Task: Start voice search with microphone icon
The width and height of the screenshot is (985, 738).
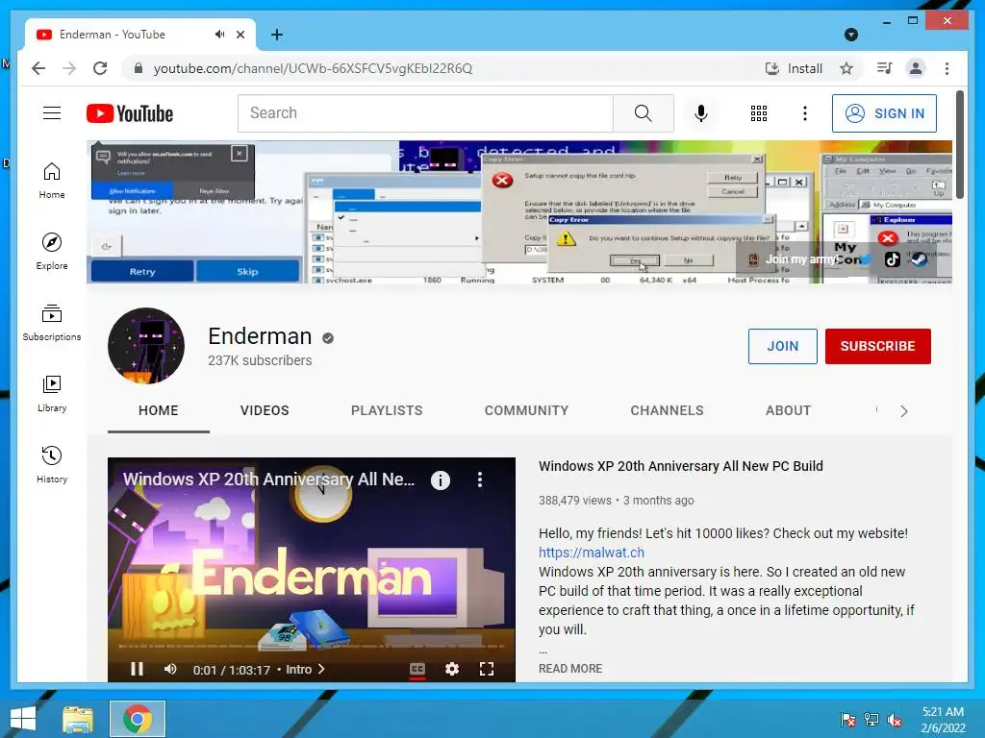Action: [x=701, y=113]
